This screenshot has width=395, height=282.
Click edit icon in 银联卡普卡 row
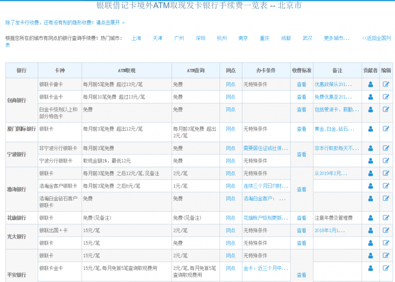pos(386,84)
